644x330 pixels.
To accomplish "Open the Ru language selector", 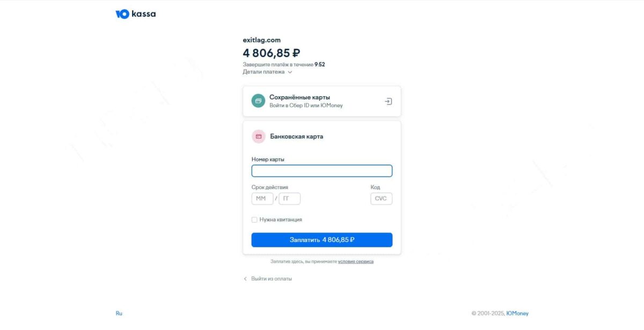I will pos(119,313).
